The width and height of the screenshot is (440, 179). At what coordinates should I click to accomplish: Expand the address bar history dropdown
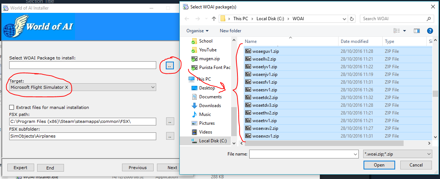click(x=344, y=19)
